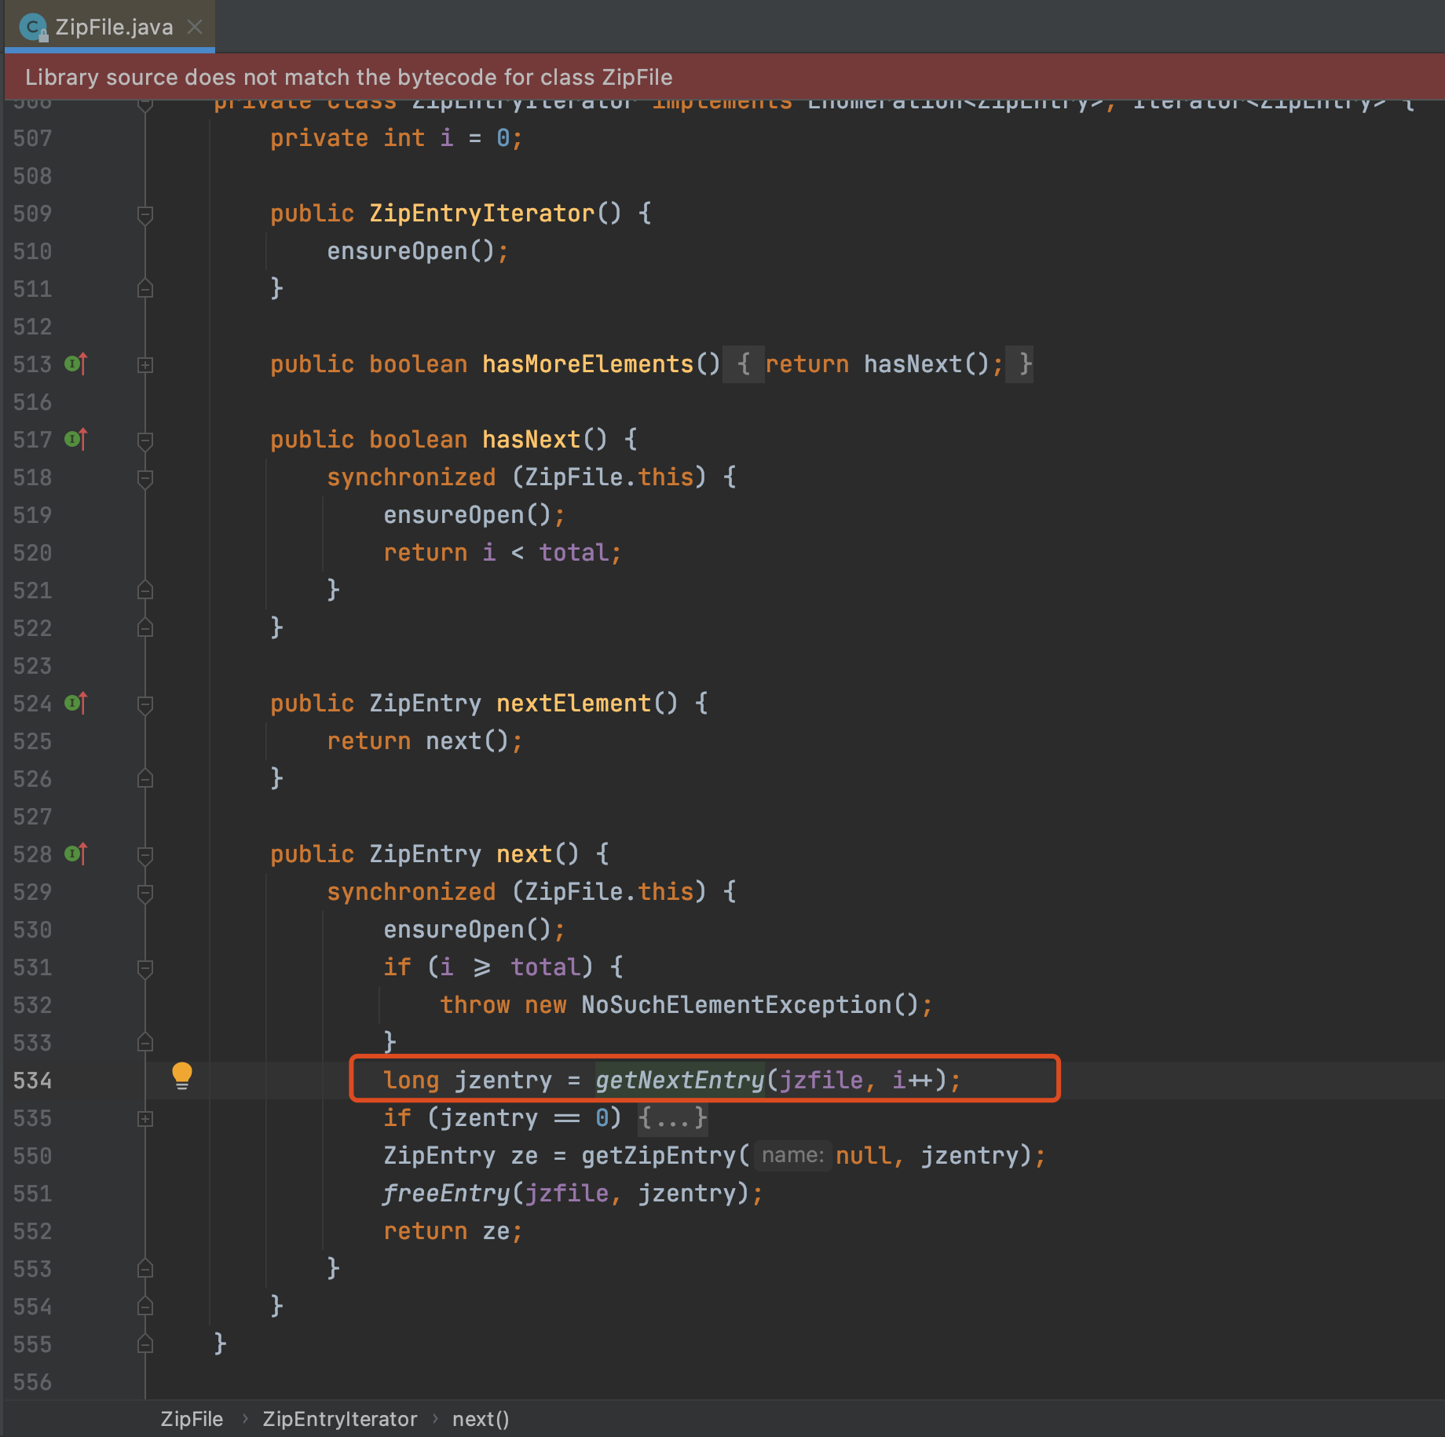Click NoSuchElementException on line 532
The image size is (1445, 1437).
tap(737, 1004)
